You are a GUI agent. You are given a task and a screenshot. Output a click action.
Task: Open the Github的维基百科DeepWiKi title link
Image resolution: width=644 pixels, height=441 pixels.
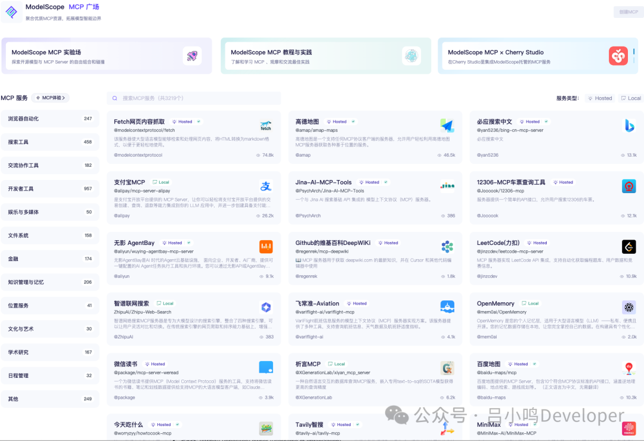pos(333,243)
